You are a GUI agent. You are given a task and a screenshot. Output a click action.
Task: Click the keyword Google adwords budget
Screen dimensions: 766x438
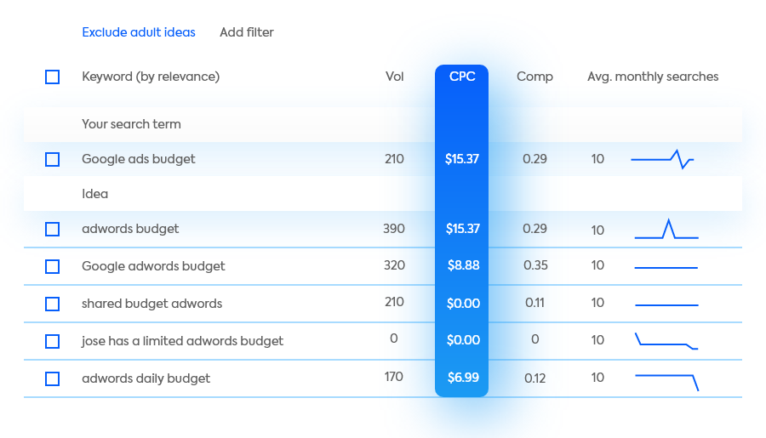pyautogui.click(x=153, y=266)
